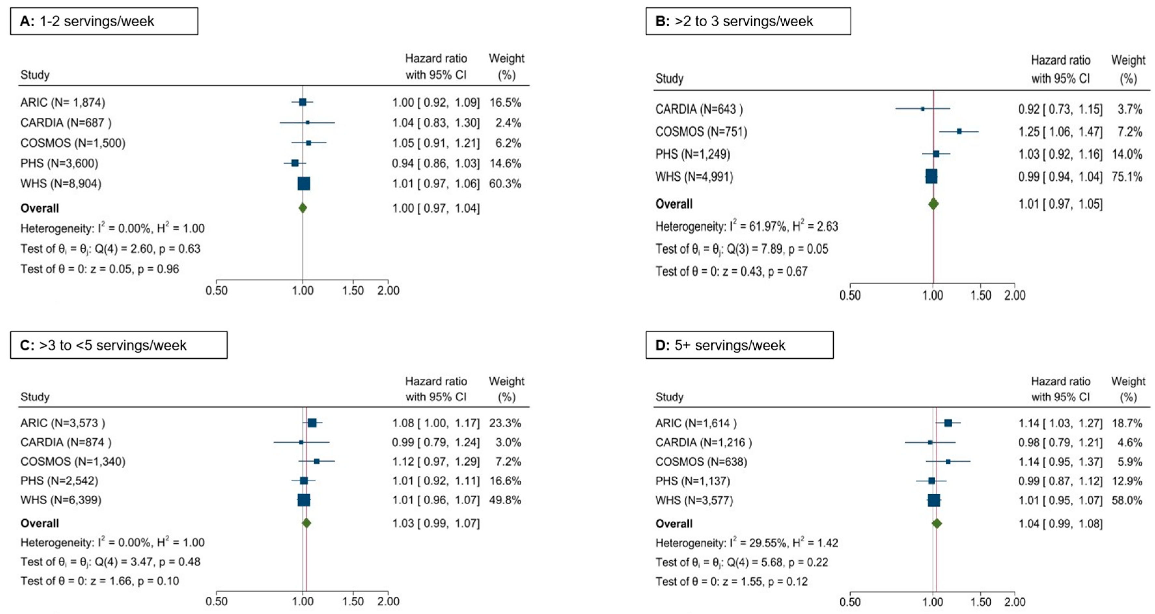Click the green Overall diamond in panel D
The height and width of the screenshot is (614, 1155).
[x=936, y=524]
